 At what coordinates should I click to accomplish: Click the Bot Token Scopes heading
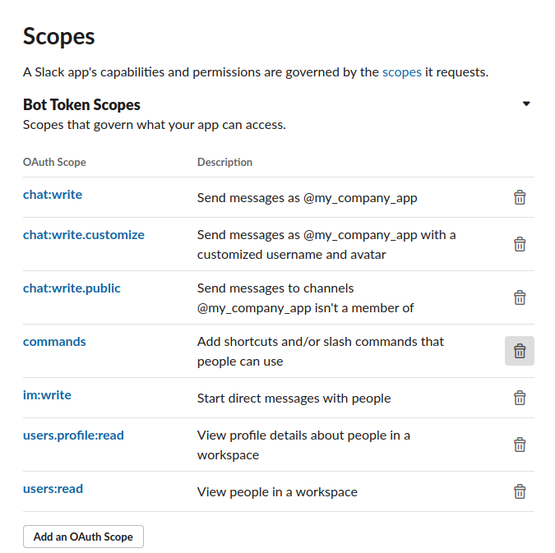click(81, 104)
